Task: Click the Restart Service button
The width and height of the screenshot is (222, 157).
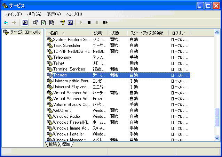Action: tap(105, 23)
